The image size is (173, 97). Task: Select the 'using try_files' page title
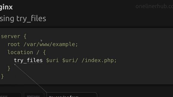coord(23,19)
